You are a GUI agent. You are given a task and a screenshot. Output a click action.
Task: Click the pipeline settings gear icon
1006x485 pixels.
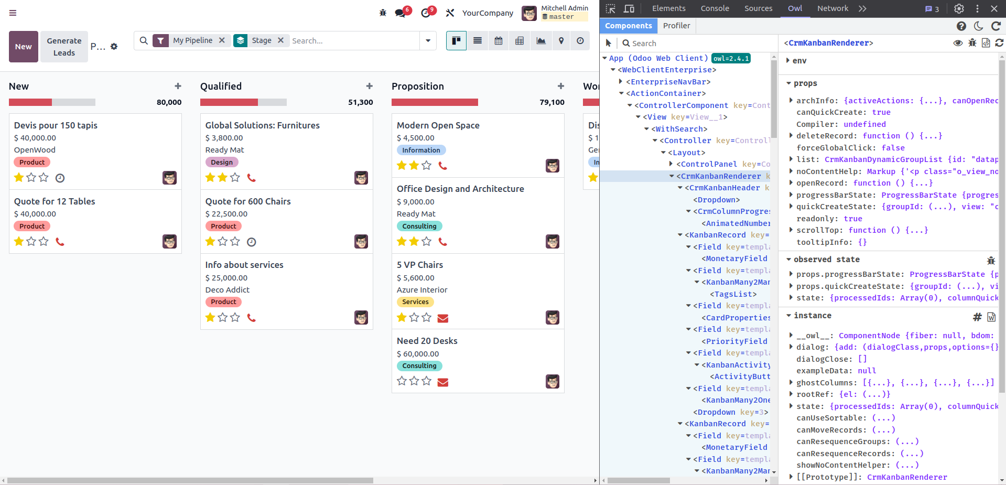click(114, 47)
